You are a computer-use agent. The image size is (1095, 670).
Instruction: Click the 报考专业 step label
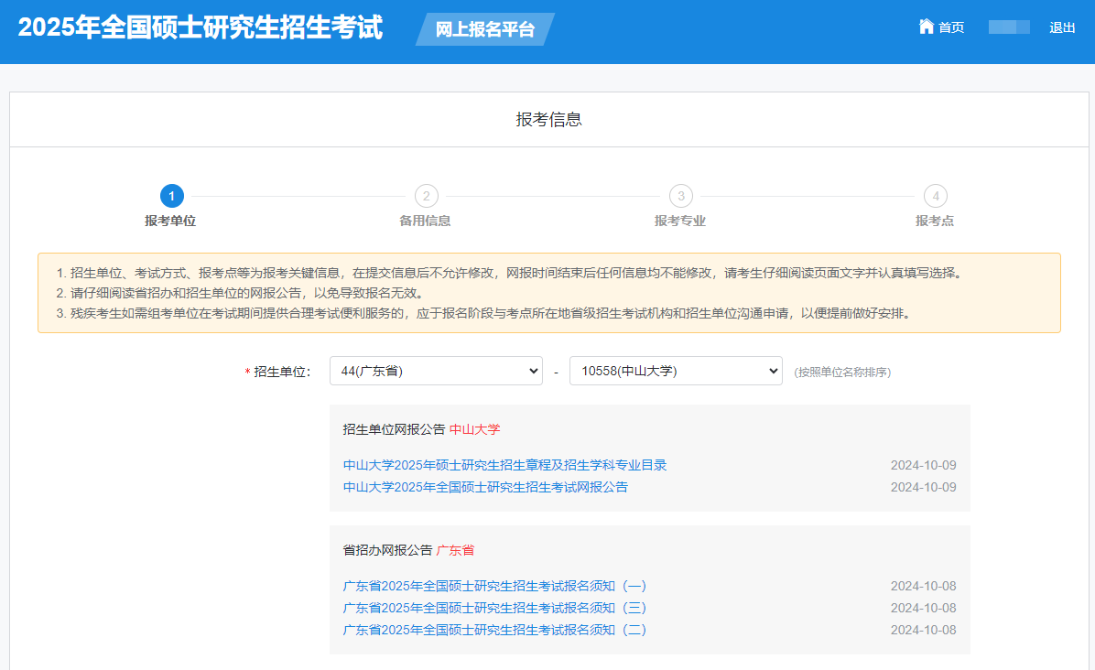679,221
